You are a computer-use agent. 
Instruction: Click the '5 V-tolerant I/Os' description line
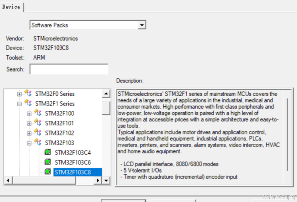141,171
